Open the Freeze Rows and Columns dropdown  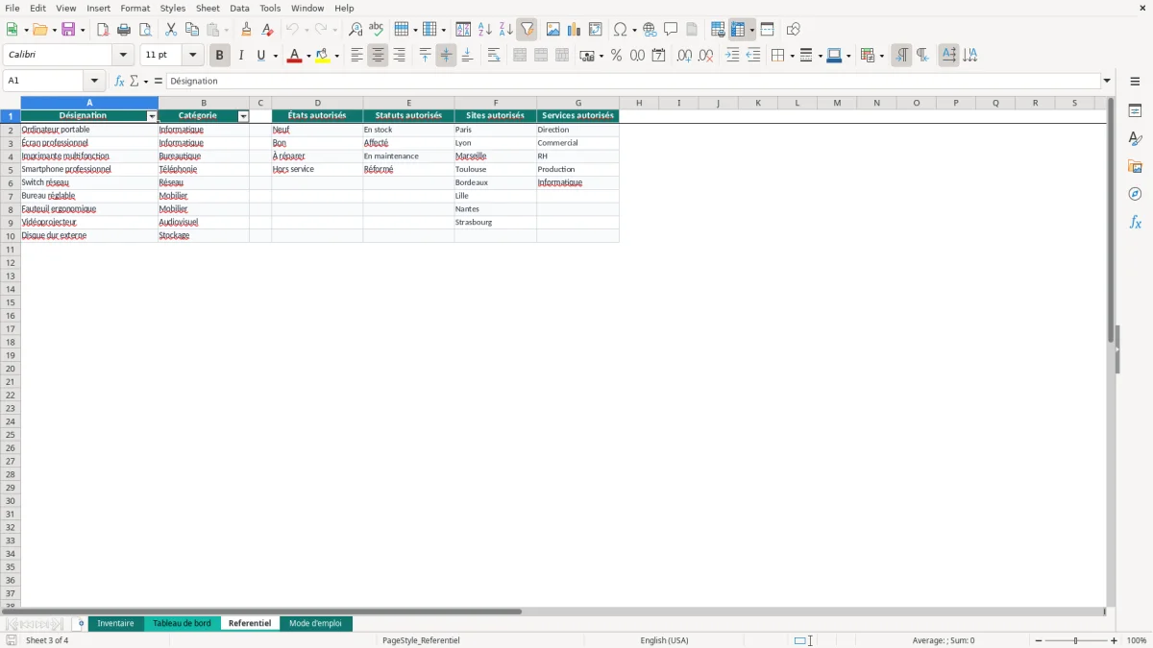[752, 29]
